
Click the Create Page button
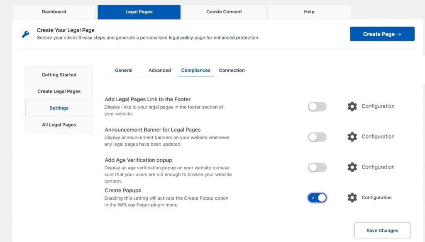tap(382, 34)
